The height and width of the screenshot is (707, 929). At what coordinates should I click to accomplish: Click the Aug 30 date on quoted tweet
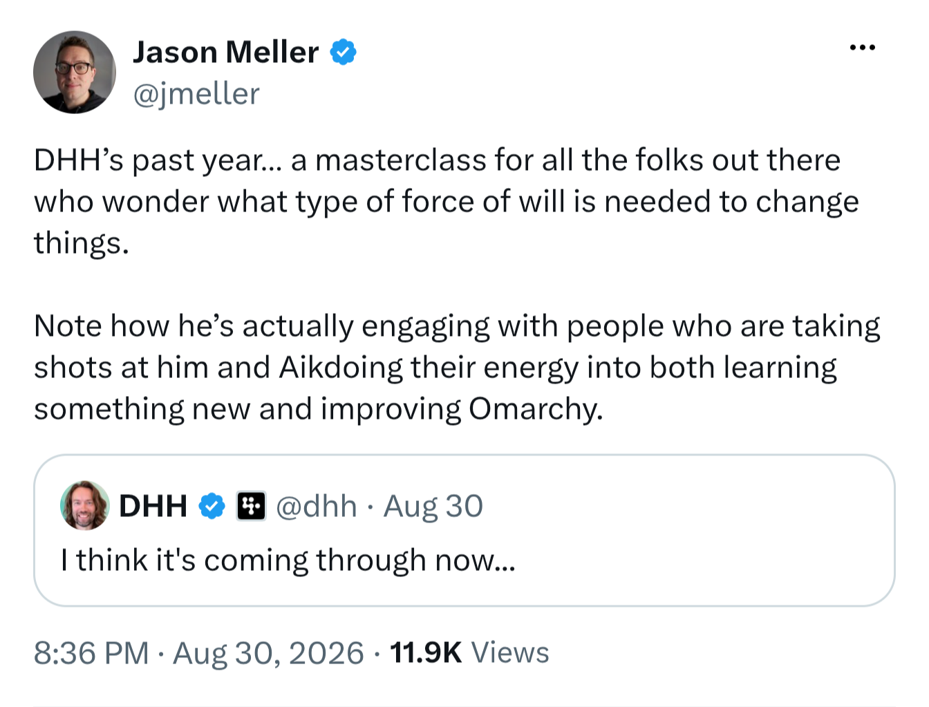[433, 507]
